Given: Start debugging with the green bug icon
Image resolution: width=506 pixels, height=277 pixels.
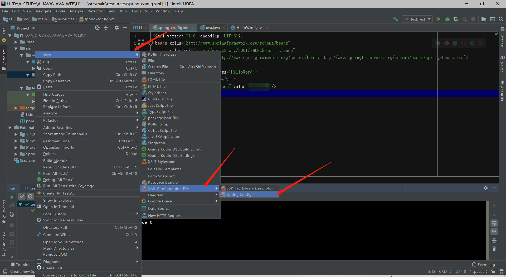Looking at the screenshot, I should click(x=447, y=19).
